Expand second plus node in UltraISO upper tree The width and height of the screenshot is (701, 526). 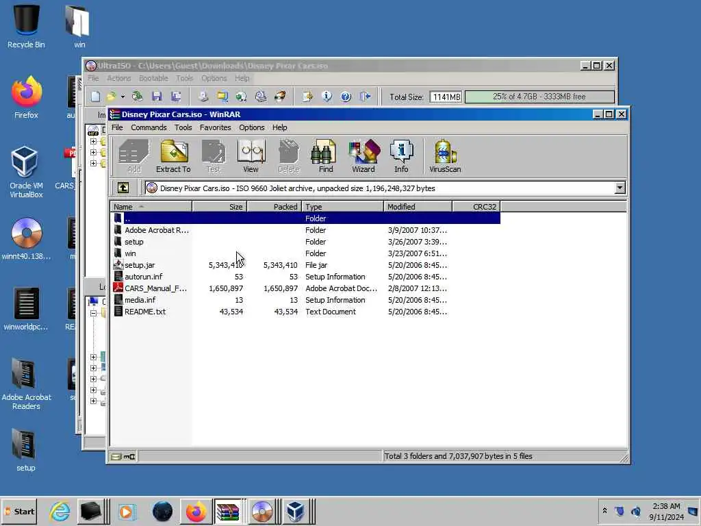93,152
